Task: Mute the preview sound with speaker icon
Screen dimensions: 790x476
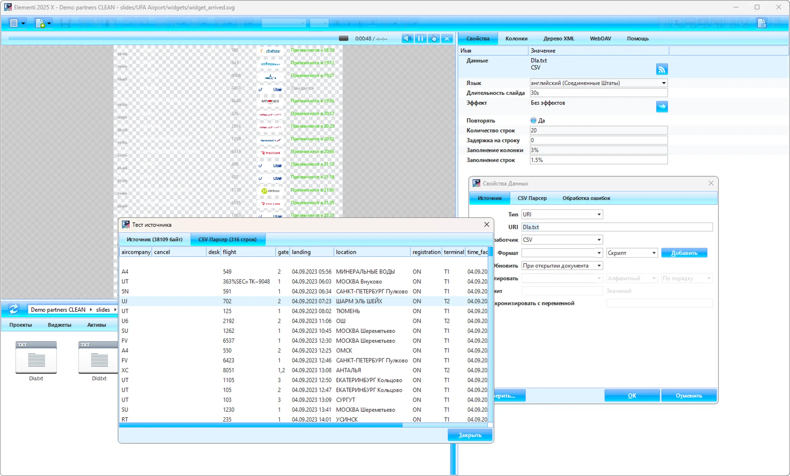Action: click(407, 39)
